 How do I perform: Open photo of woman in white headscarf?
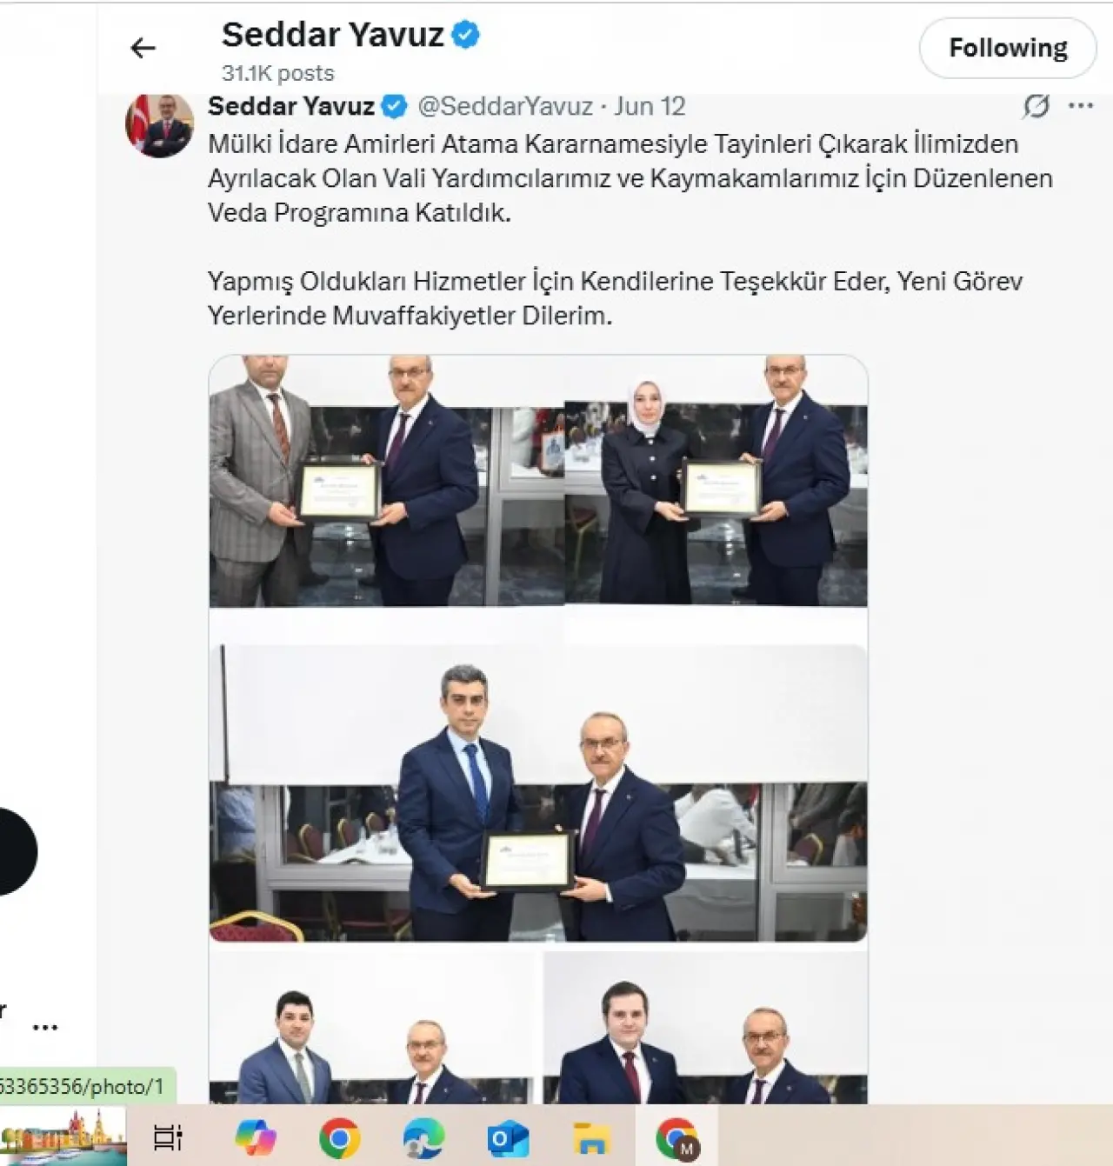pos(716,481)
